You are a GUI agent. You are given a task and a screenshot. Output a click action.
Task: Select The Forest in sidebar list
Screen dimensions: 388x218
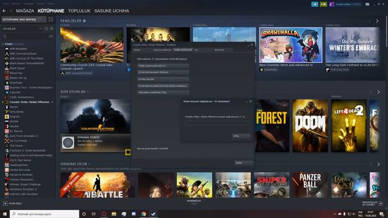tap(16, 145)
